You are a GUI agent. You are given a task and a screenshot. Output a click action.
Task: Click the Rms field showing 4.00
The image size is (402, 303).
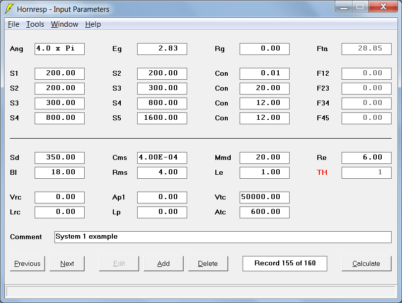162,172
